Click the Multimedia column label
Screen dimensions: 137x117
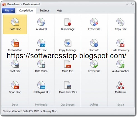point(41,105)
